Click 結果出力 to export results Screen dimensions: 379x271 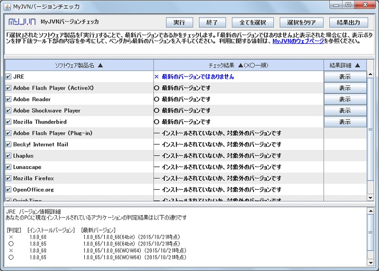click(348, 22)
